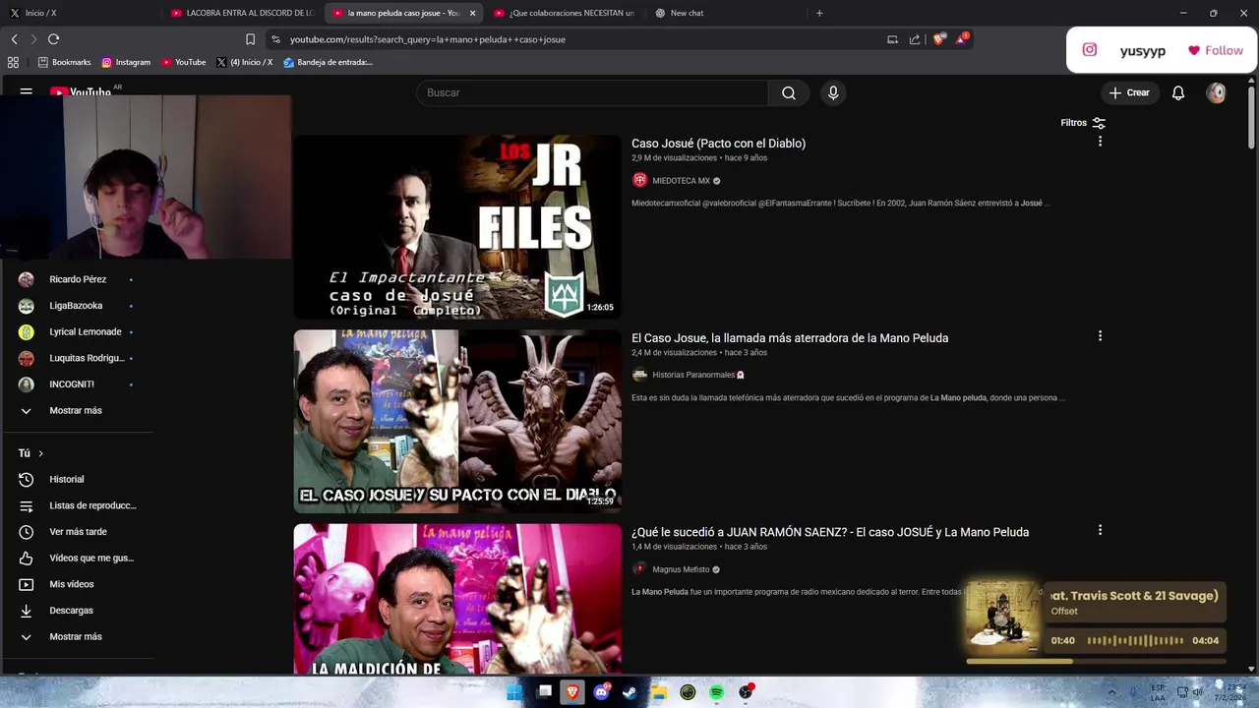This screenshot has height=708, width=1259.
Task: Seek on the Offset song waveform progress bar
Action: click(x=1135, y=640)
